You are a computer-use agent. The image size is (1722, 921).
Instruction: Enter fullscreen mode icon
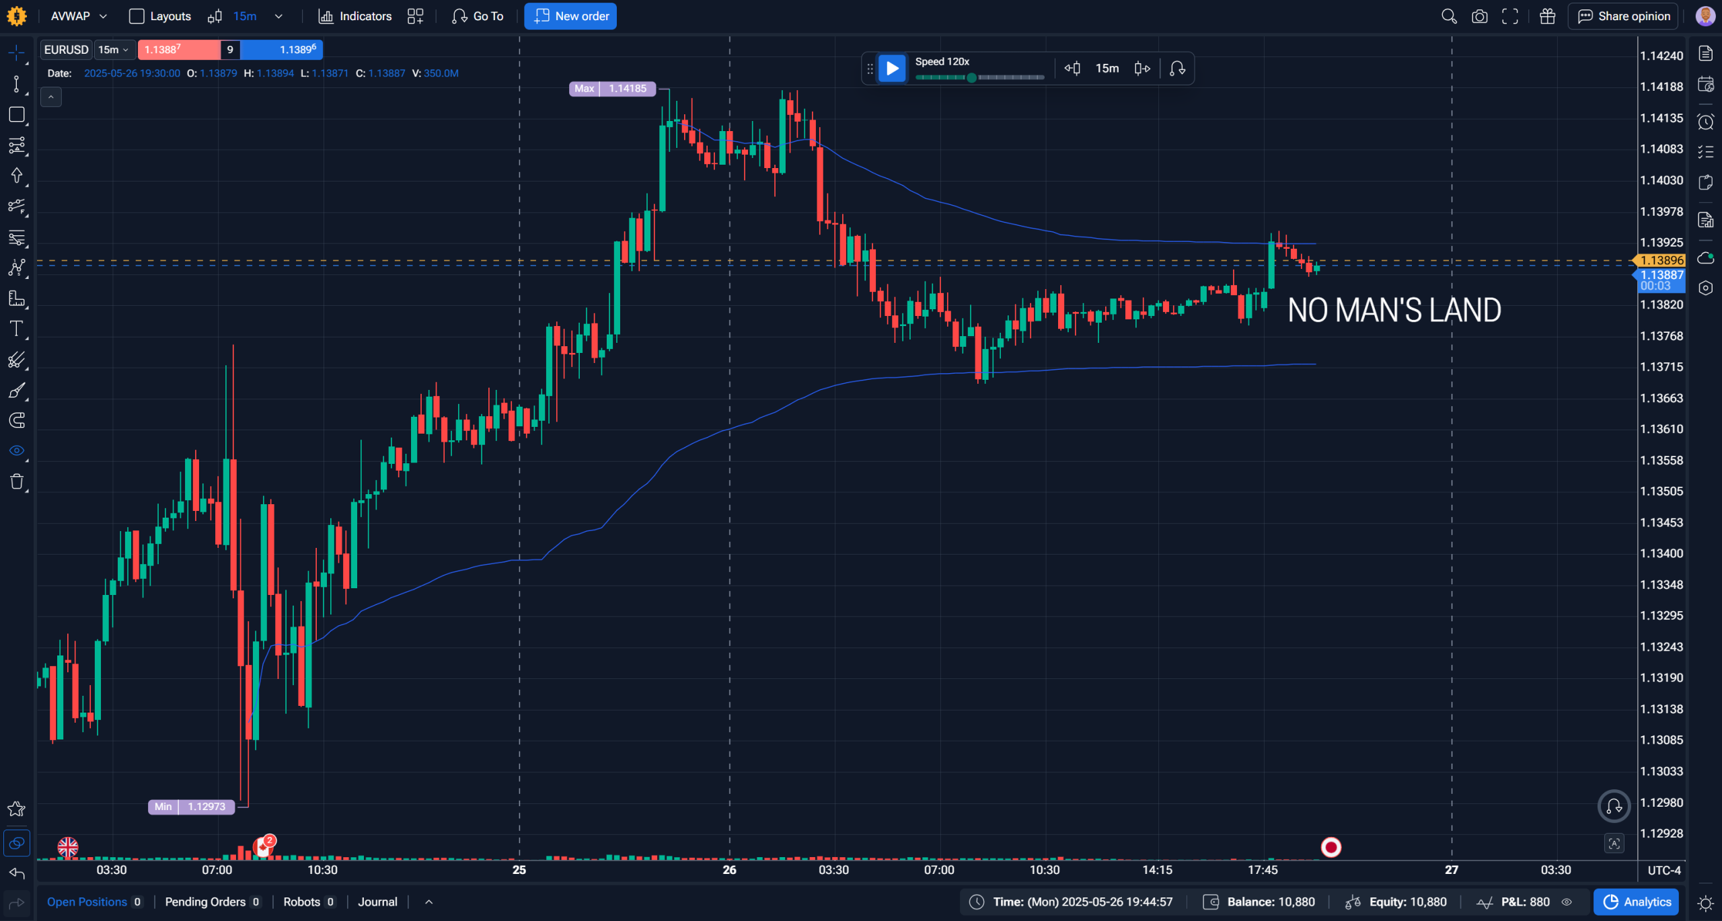1510,16
